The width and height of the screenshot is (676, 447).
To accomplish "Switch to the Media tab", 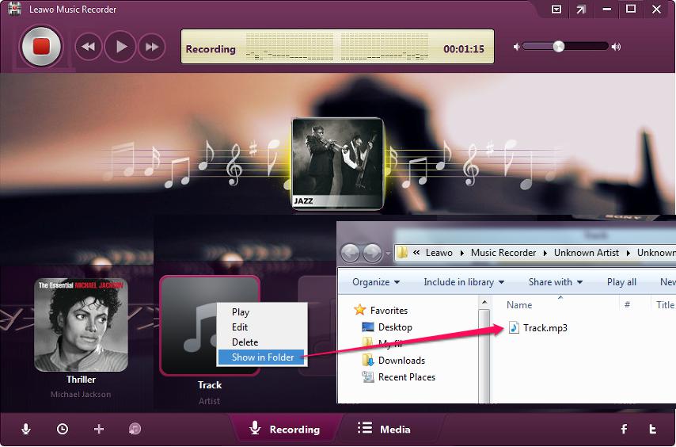I will click(x=384, y=429).
